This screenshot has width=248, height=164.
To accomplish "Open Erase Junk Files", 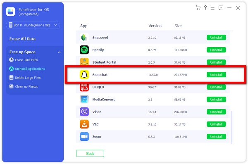I will pyautogui.click(x=26, y=60).
